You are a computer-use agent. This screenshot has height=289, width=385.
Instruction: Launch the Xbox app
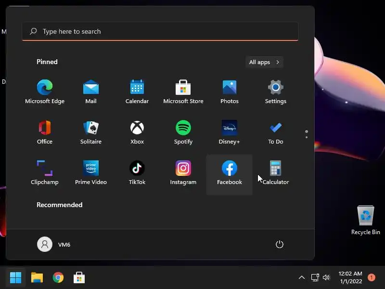click(137, 132)
